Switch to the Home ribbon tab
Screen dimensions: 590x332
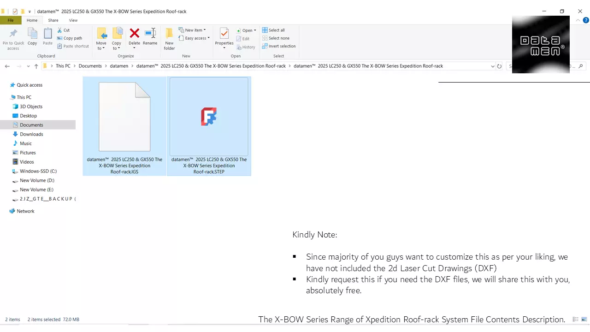point(32,20)
